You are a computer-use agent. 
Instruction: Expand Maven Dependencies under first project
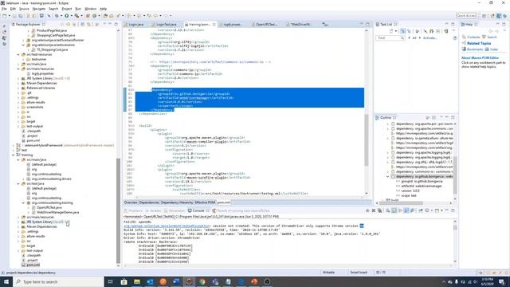click(18, 83)
